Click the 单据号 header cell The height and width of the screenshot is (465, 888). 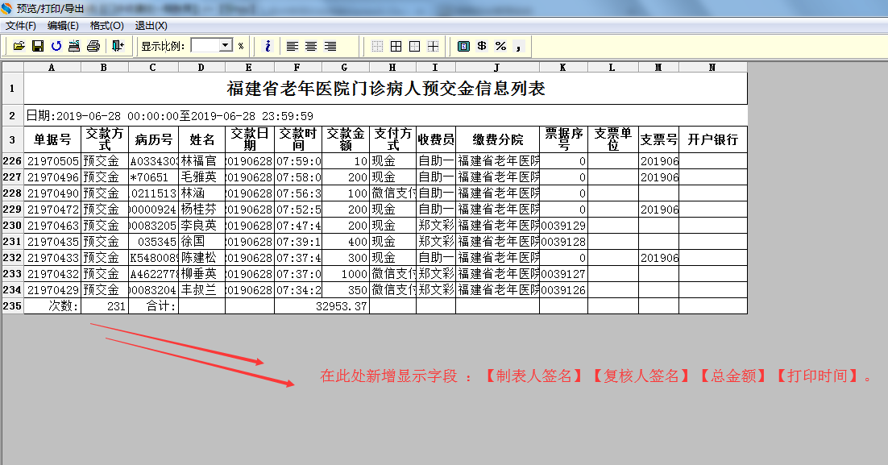click(x=52, y=139)
